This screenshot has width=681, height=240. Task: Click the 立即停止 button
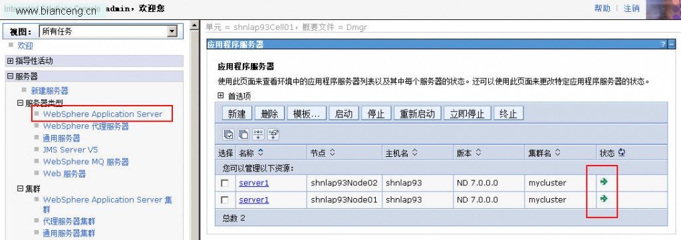tap(468, 114)
